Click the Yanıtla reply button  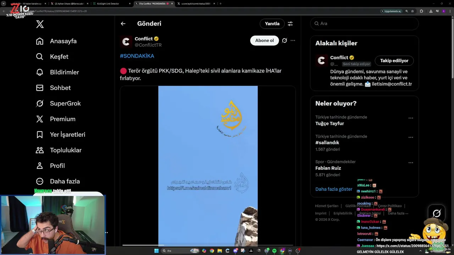point(272,24)
